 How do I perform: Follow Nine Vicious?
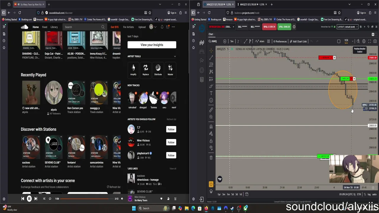point(171,142)
